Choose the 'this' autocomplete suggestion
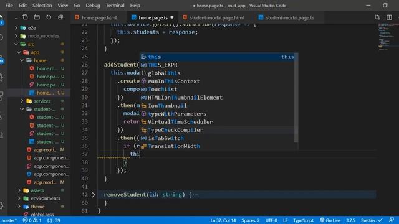399x224 pixels. [218, 57]
